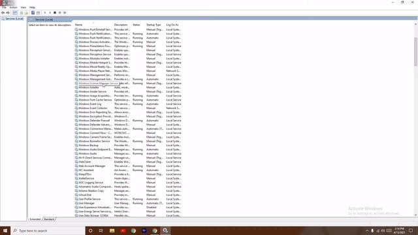Select the Windows Insider Service row
This screenshot has width=418, height=235.
[x=128, y=91]
